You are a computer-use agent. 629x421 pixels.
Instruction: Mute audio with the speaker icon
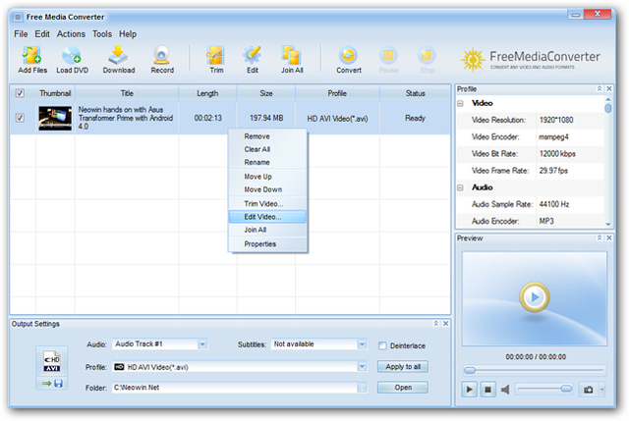pos(505,389)
